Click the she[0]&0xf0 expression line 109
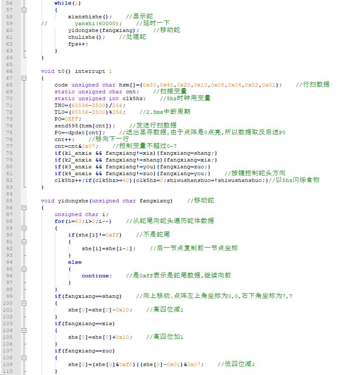The height and width of the screenshot is (375, 343). tap(136, 364)
